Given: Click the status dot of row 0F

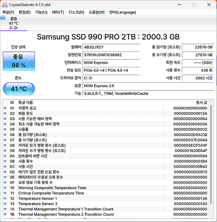Looking at the screenshot, I should [x=5, y=183].
